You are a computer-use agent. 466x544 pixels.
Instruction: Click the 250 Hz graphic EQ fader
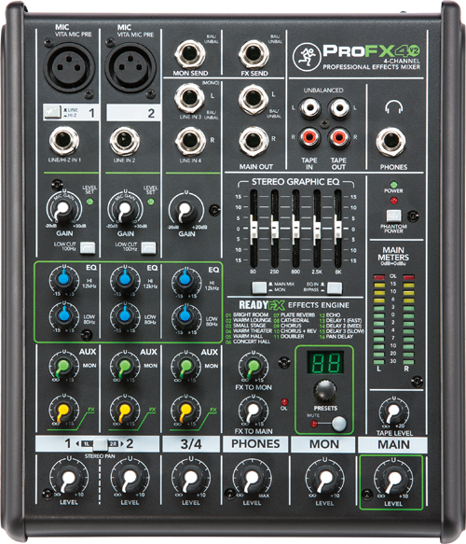275,229
